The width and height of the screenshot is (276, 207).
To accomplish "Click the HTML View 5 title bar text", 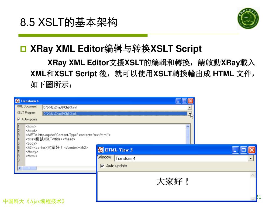I will (x=119, y=150).
